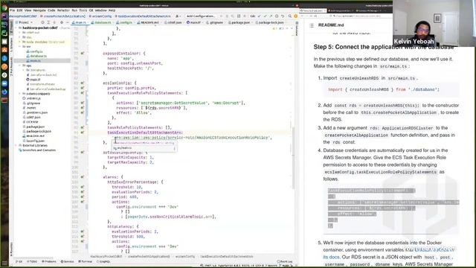This screenshot has width=476, height=268.
Task: Click the expand all icon in Project panel
Action: pos(48,22)
